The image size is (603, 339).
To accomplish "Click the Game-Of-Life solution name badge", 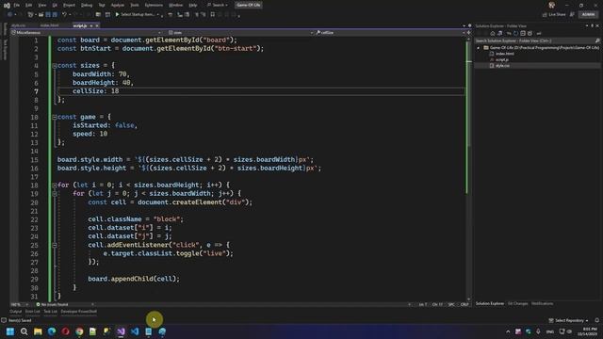I will pos(249,5).
